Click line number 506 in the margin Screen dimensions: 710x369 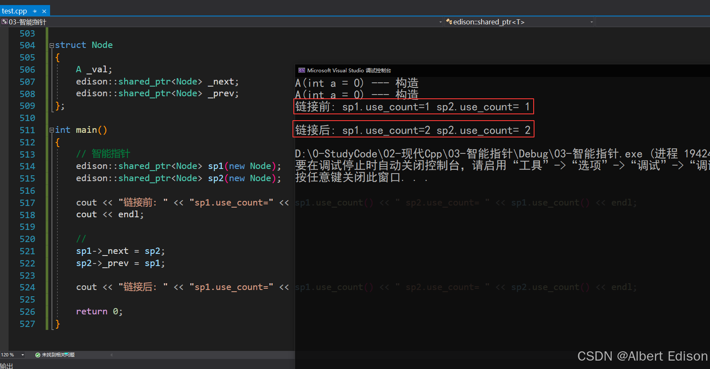[x=27, y=70]
